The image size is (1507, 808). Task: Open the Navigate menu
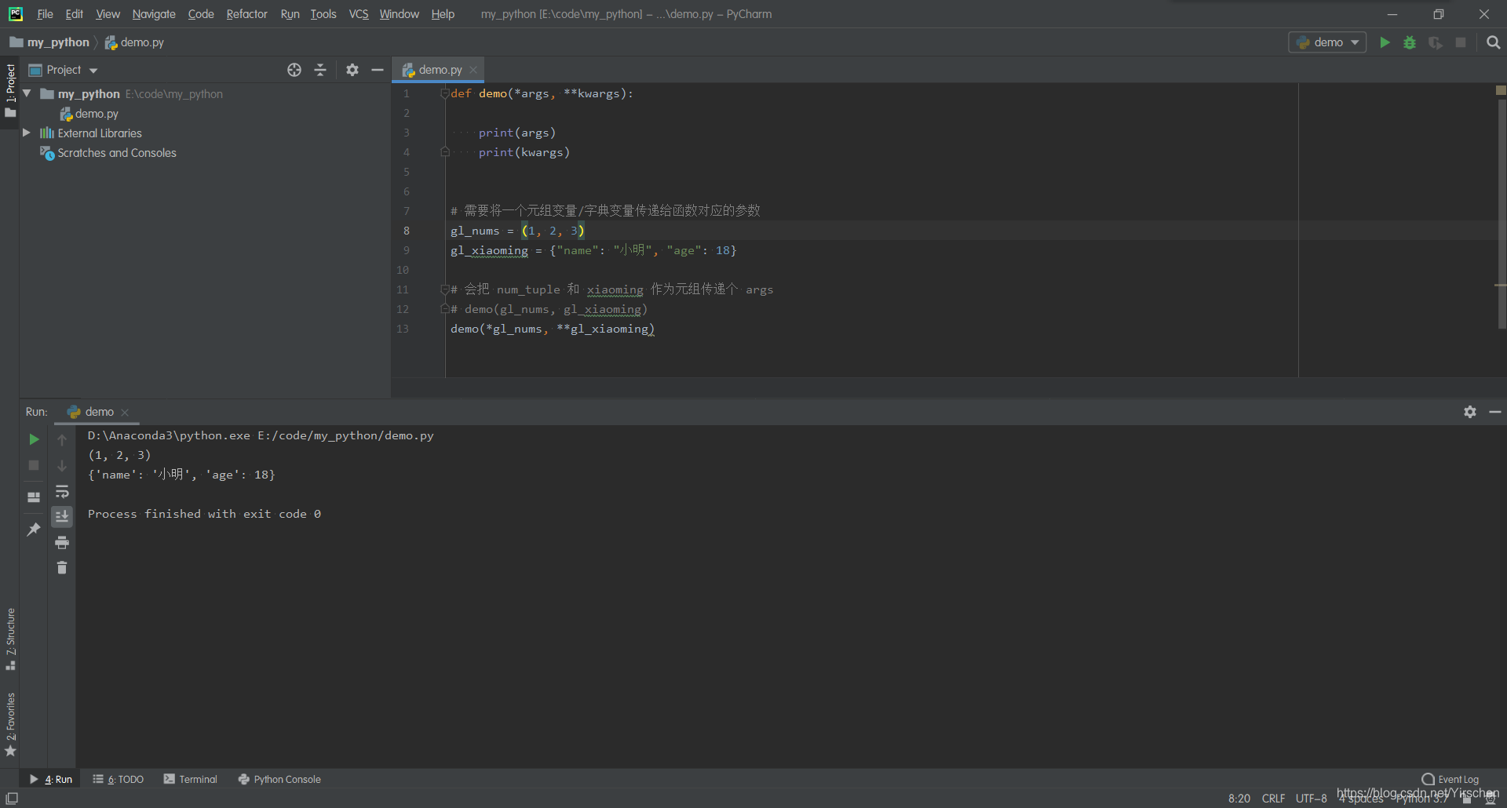[154, 14]
